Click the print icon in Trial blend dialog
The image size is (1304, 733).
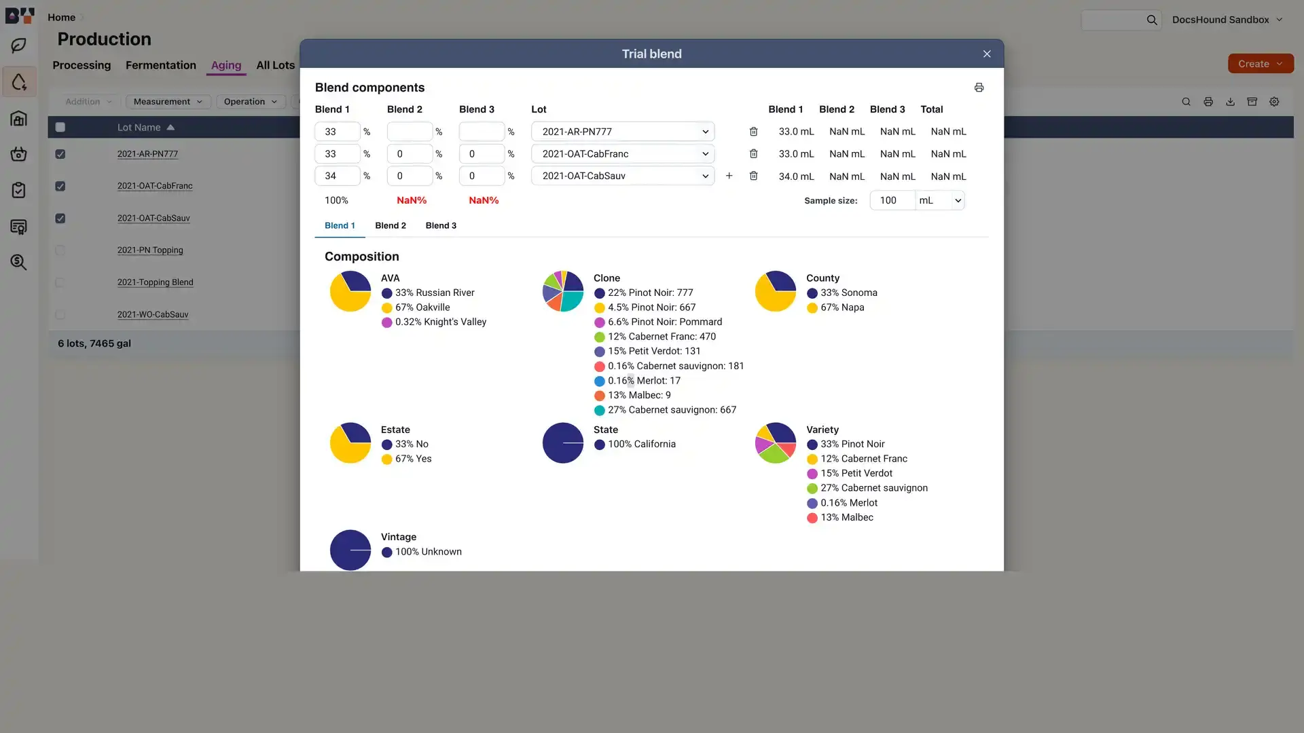(978, 88)
